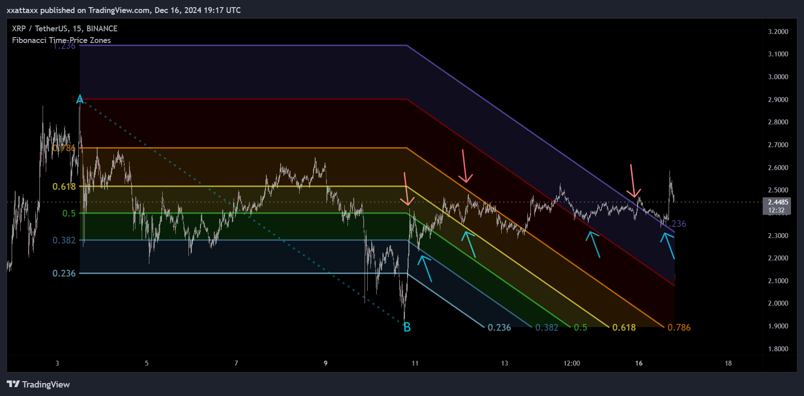Click the 2.1000 price axis value
Image resolution: width=804 pixels, height=396 pixels.
click(778, 281)
